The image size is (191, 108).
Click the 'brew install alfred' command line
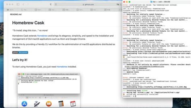point(138,83)
